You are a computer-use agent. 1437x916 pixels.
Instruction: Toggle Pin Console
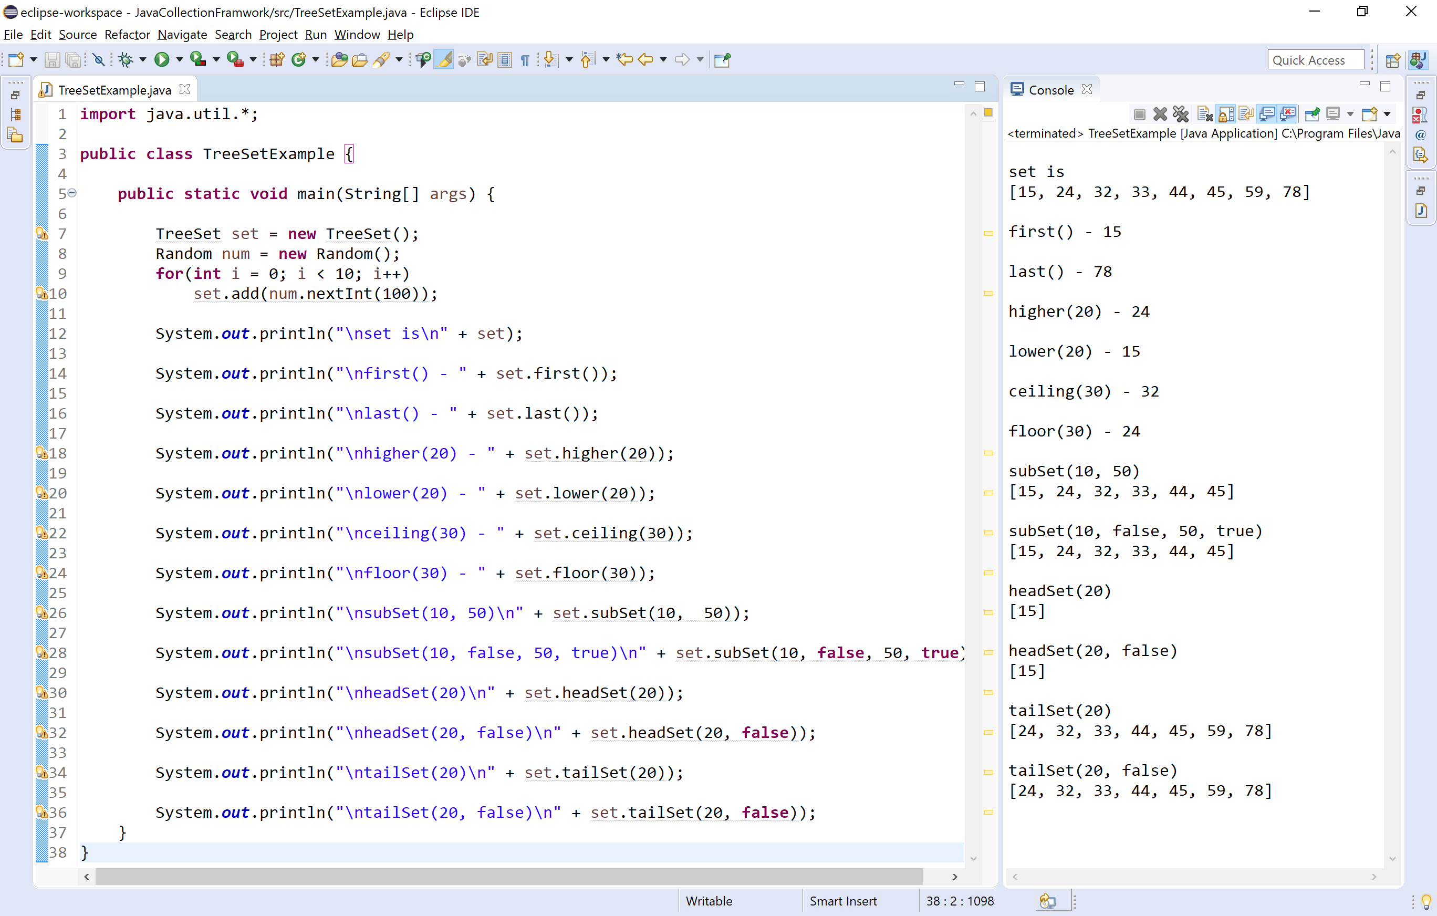[x=1311, y=113]
